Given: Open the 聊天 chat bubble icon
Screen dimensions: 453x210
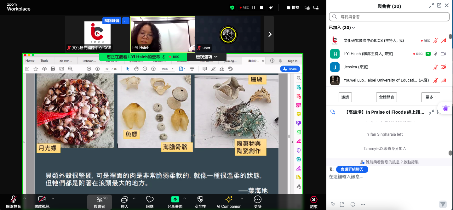Looking at the screenshot, I should (x=124, y=199).
